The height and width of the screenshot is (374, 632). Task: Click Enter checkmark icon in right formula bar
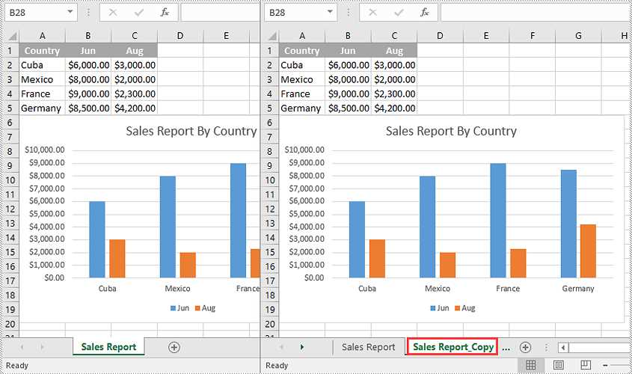click(x=399, y=13)
